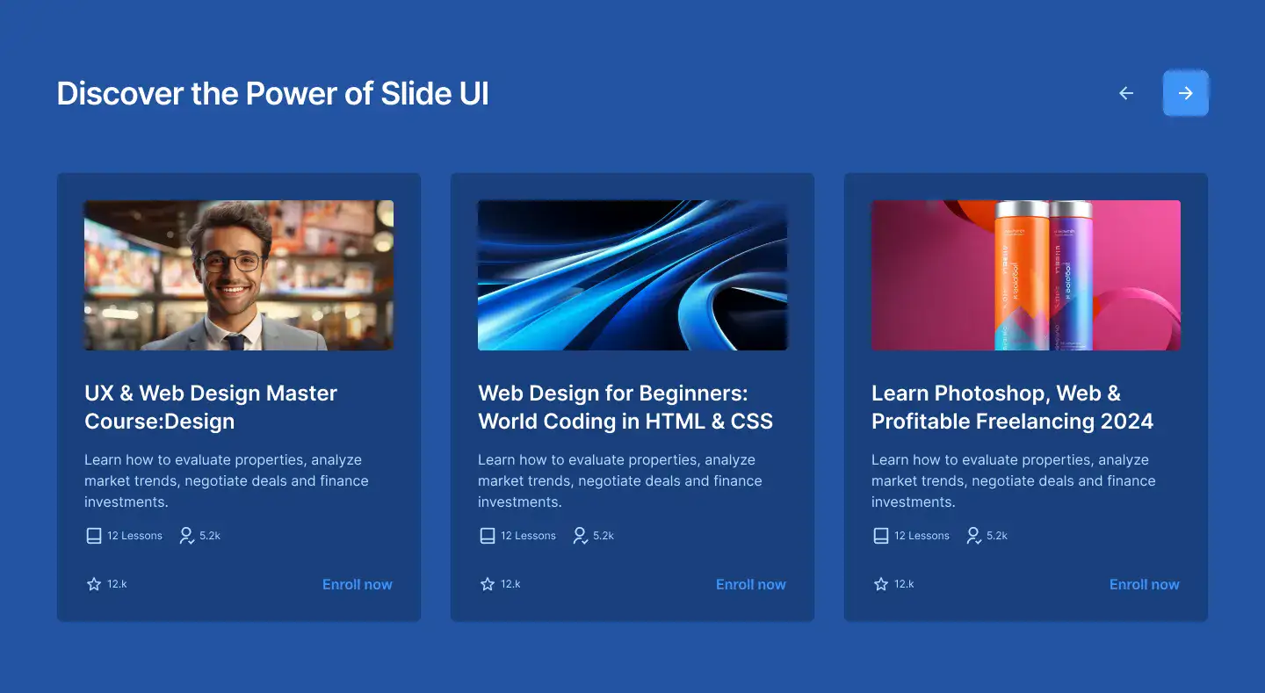Click '12 Lessons' on the Web Design for Beginners card
Image resolution: width=1265 pixels, height=693 pixels.
pos(529,536)
